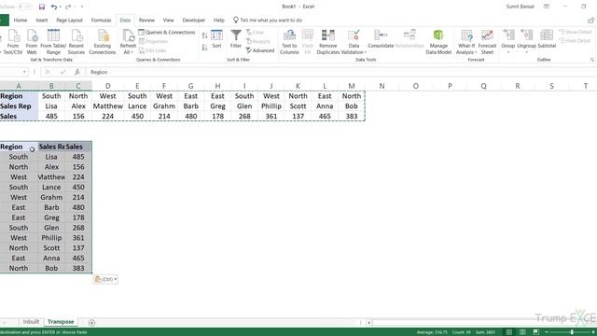Click the Share icon at ribbon right
Viewport: 597px width, 336px height.
tap(590, 21)
